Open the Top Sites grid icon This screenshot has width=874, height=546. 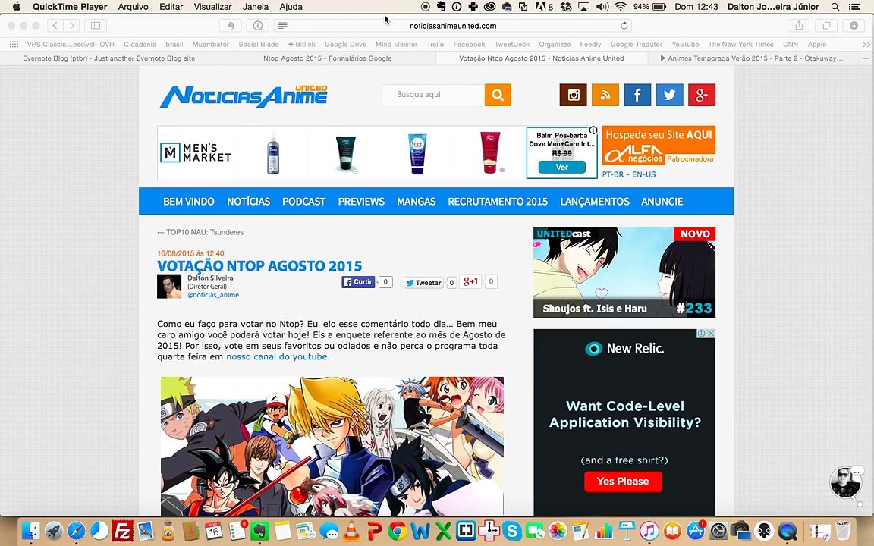tap(14, 45)
